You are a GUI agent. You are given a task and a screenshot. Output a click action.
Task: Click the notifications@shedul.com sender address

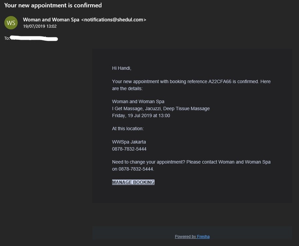click(114, 20)
